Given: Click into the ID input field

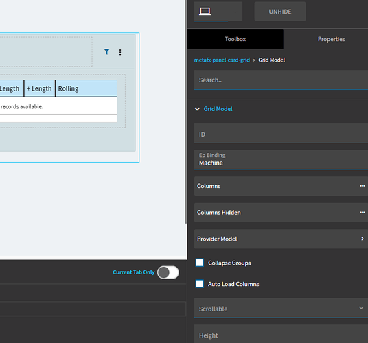Looking at the screenshot, I should pyautogui.click(x=281, y=133).
